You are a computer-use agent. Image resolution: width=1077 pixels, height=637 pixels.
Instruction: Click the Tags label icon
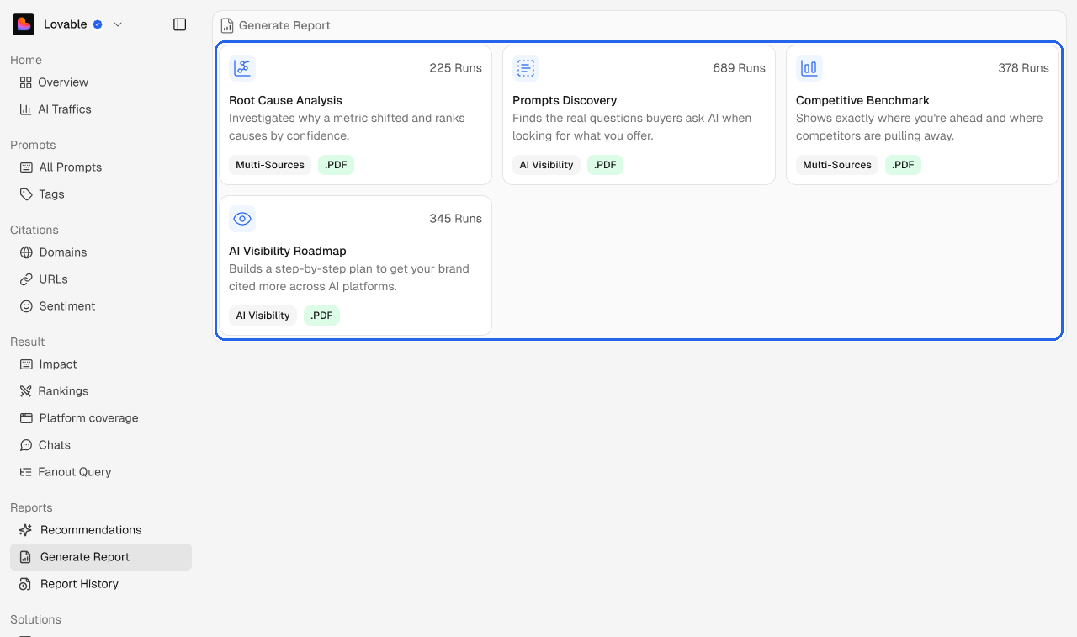26,194
